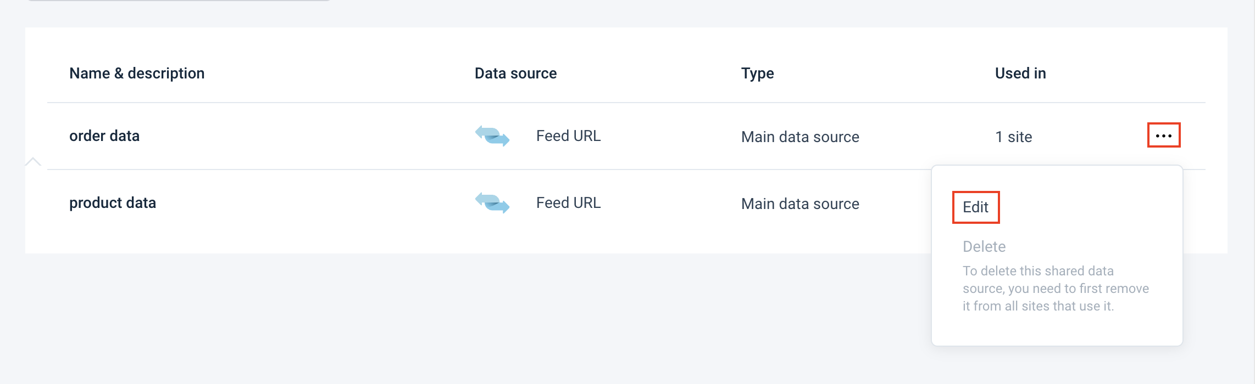
Task: Open the three-dots menu for order data
Action: (1163, 135)
